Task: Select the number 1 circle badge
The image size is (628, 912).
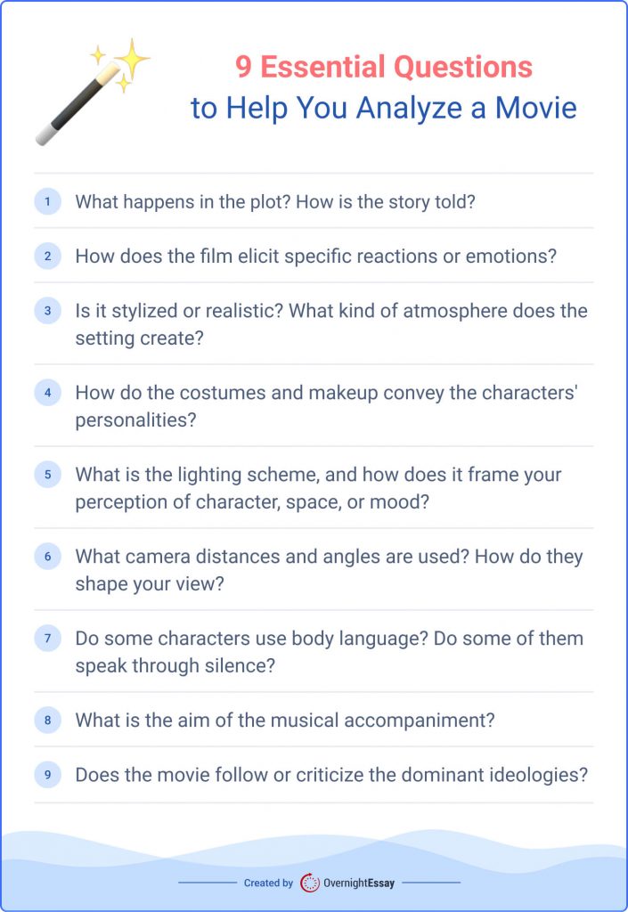Action: click(x=48, y=202)
